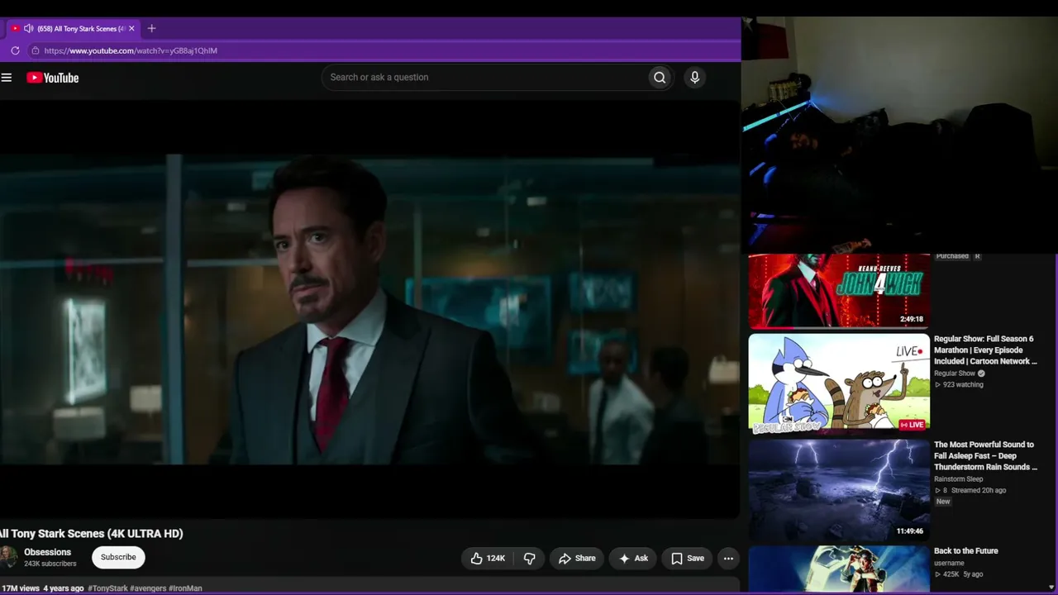Open the Back to the Future title

tap(966, 551)
